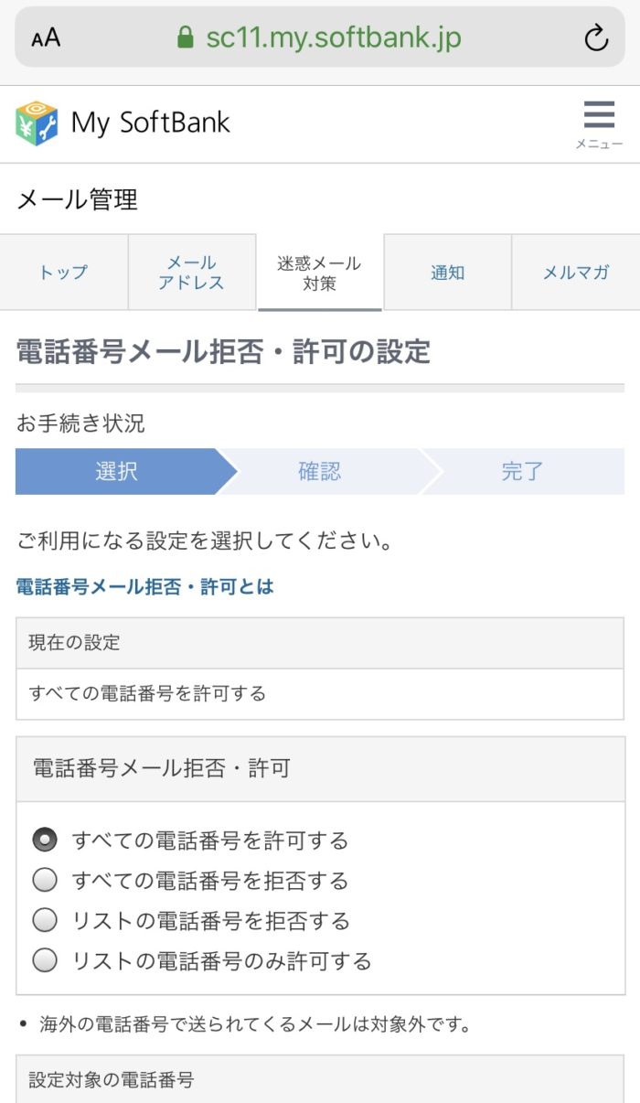Switch to the 通知 tab

[x=448, y=273]
